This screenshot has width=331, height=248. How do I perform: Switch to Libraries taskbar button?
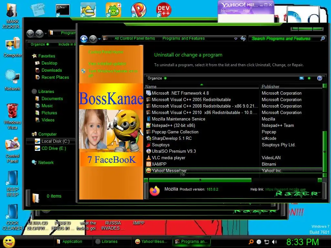pos(112,242)
